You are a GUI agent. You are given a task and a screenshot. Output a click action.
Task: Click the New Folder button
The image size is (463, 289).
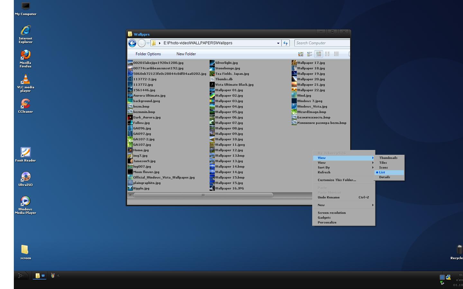click(186, 54)
